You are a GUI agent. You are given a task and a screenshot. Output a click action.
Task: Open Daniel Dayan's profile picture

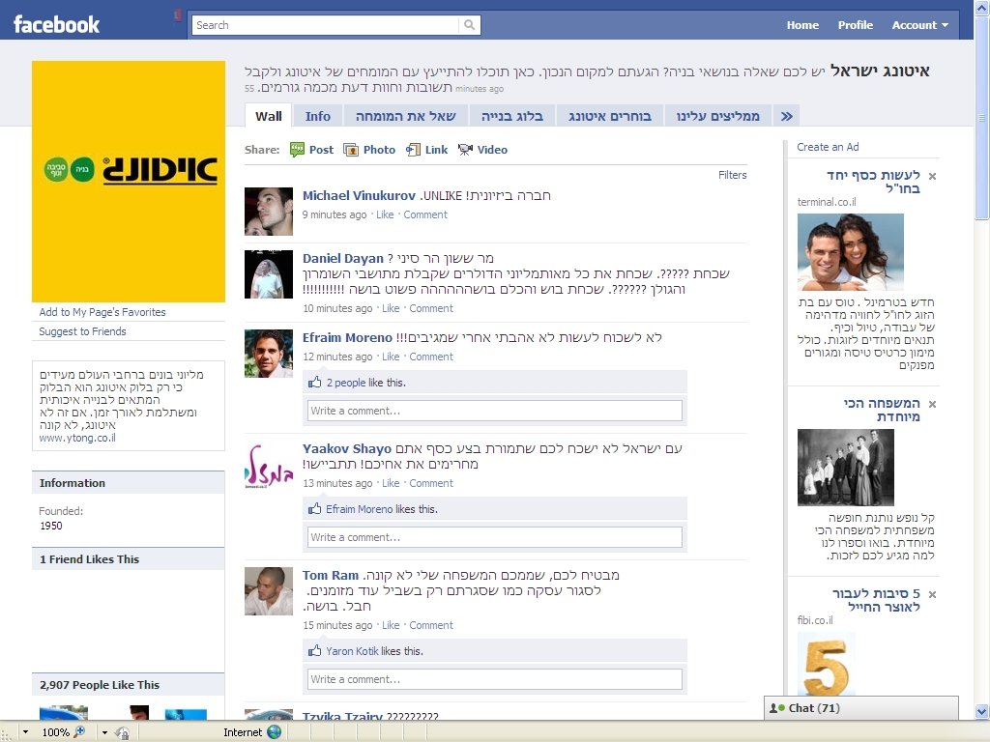click(269, 274)
